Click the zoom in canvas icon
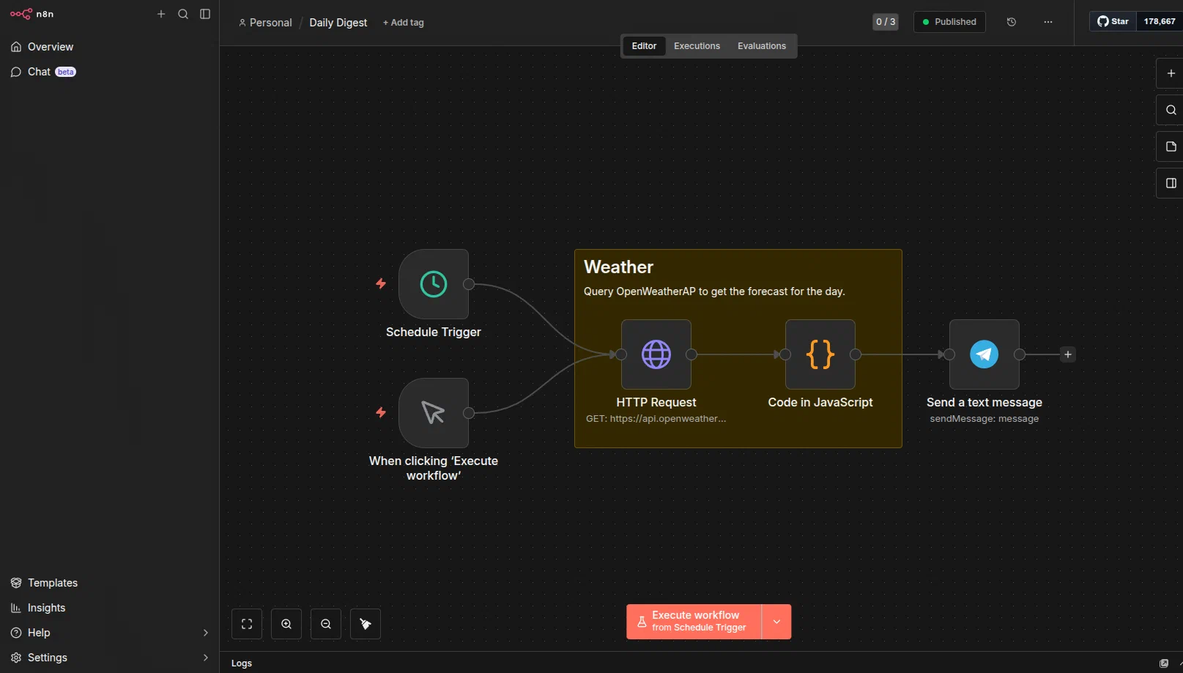This screenshot has height=673, width=1183. tap(286, 624)
